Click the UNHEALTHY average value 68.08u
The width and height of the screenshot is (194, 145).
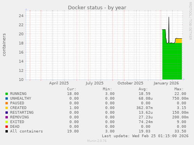point(146,98)
